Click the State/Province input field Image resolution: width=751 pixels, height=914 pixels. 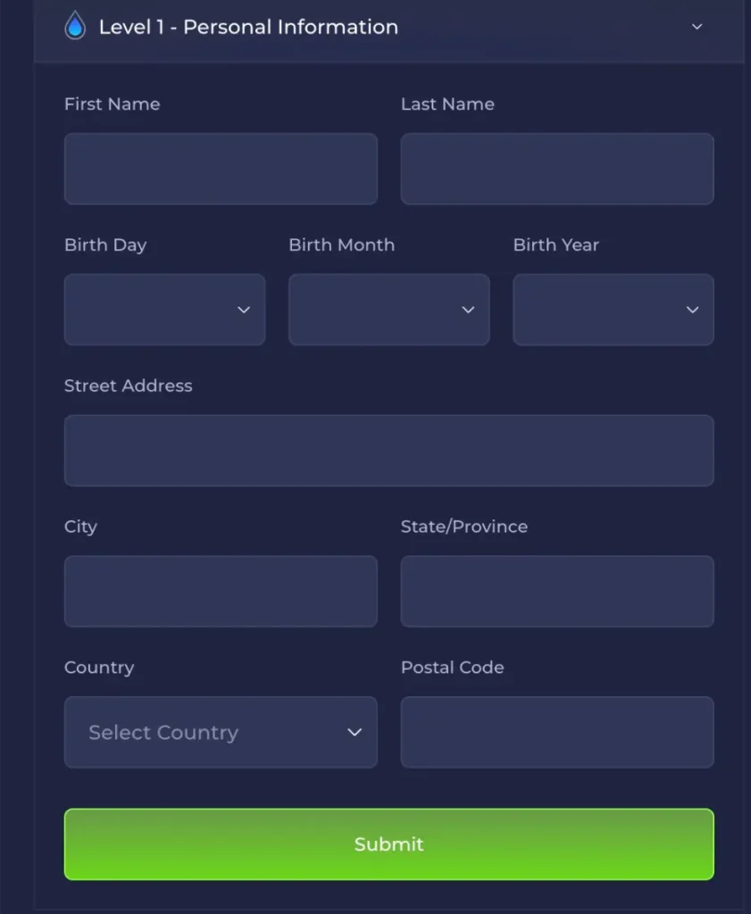(557, 591)
